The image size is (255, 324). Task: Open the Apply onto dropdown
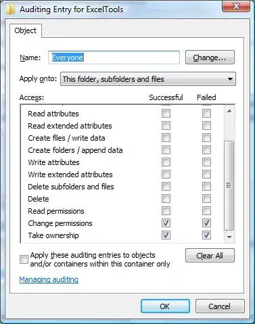coord(148,79)
